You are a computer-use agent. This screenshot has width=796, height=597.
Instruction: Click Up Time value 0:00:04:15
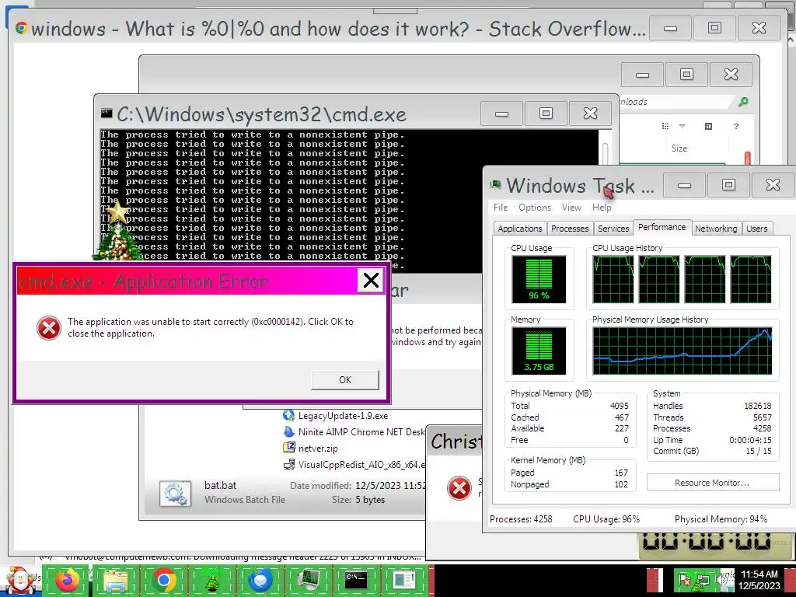750,440
